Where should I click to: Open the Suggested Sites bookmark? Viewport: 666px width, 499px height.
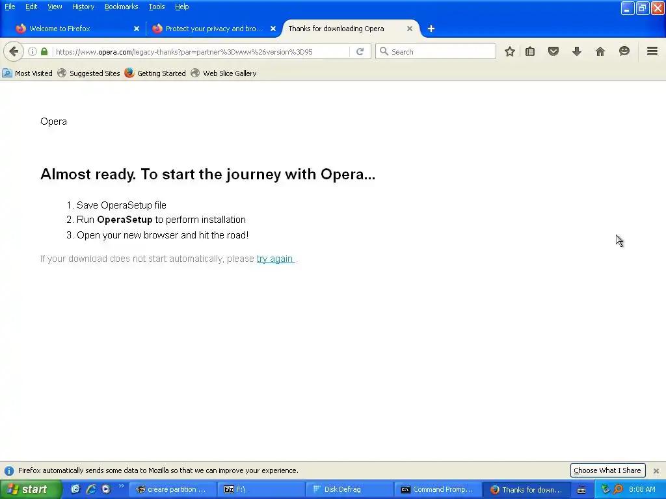click(88, 73)
